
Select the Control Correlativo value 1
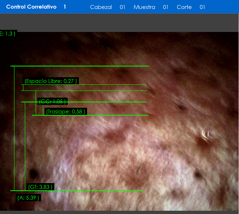65,7
